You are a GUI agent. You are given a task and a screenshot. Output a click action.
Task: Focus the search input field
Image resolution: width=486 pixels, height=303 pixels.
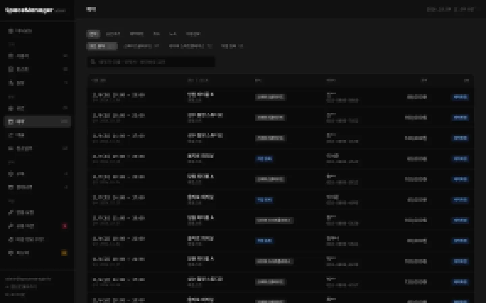(151, 62)
